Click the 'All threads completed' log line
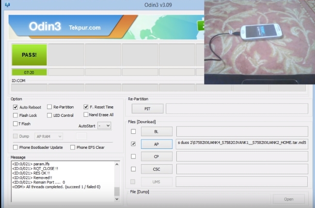This screenshot has height=208, width=315. (56, 187)
